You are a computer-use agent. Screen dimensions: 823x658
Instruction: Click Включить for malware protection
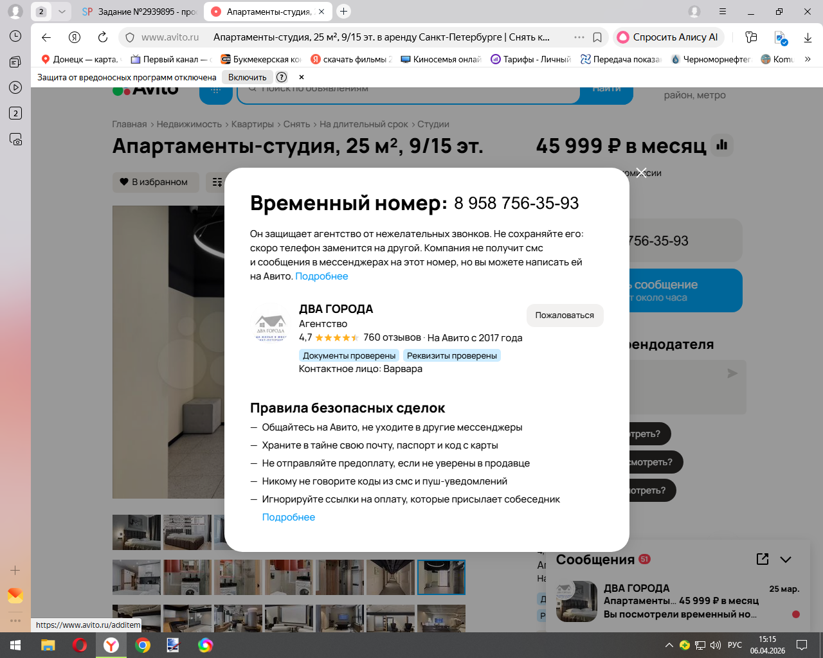pyautogui.click(x=247, y=77)
